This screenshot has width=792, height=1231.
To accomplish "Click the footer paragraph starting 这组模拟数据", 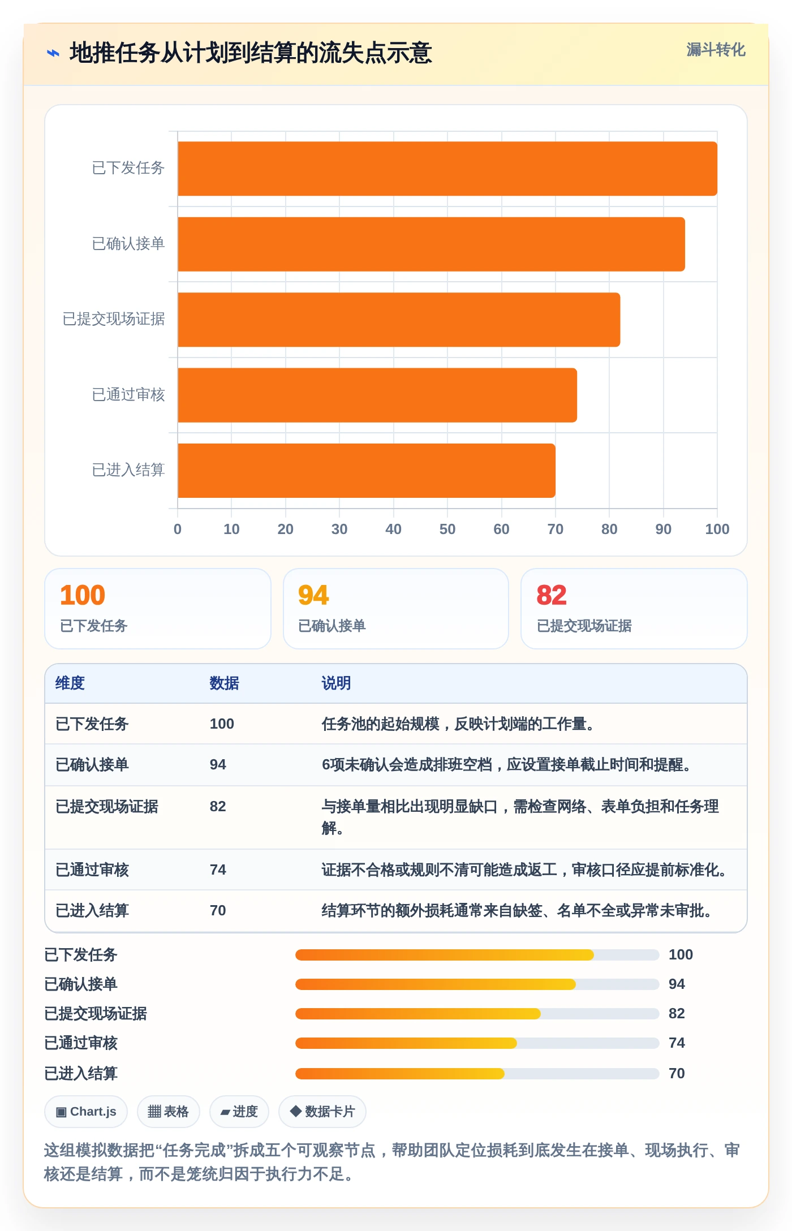I will [x=392, y=1162].
